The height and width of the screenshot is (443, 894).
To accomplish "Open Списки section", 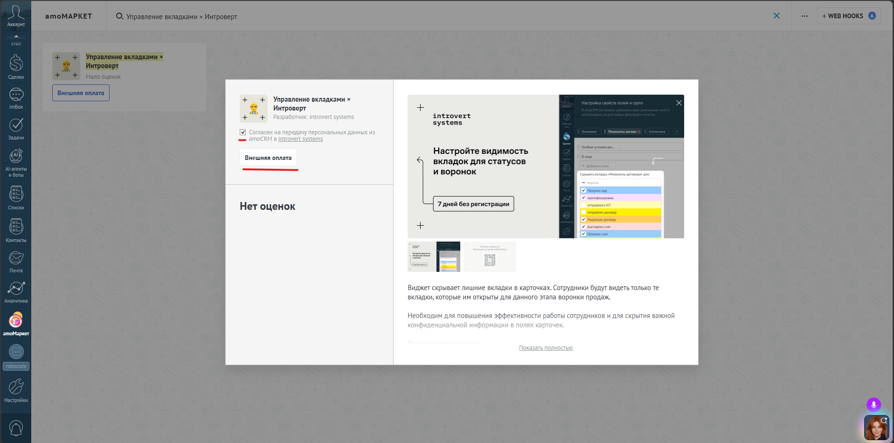I will 16,198.
